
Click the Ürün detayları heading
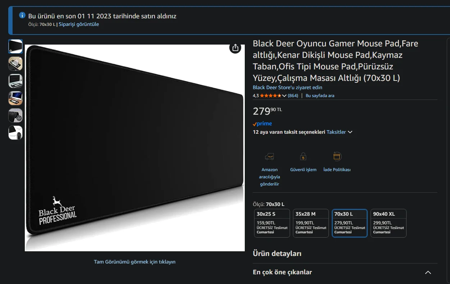coord(277,253)
